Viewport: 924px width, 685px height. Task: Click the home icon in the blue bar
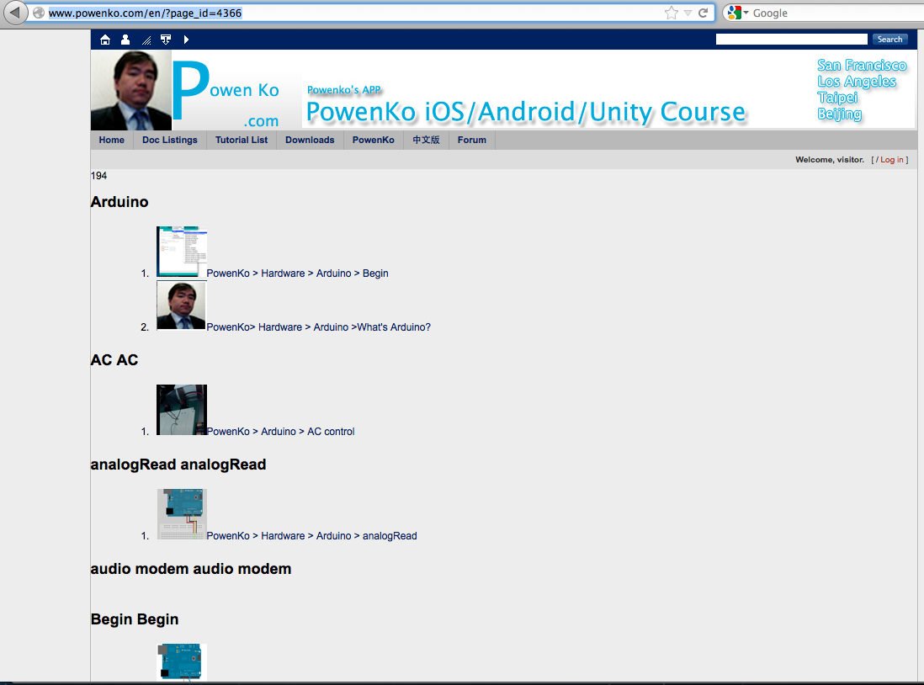(x=105, y=40)
